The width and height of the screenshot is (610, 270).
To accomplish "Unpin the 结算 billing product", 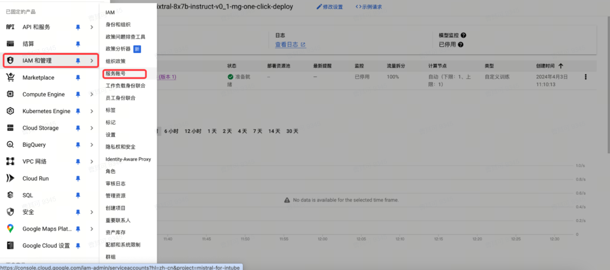I will (x=78, y=44).
